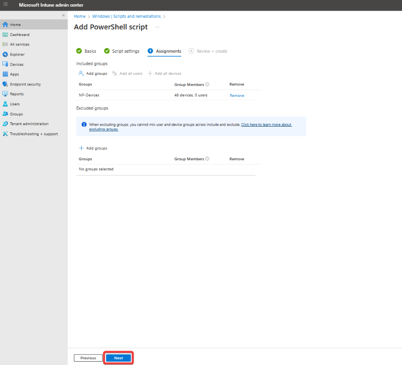Click the Group Members info icon under Included groups

207,84
